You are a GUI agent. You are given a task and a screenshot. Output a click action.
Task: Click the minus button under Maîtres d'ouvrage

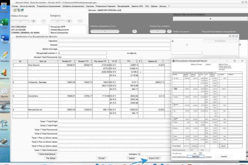tap(44, 21)
